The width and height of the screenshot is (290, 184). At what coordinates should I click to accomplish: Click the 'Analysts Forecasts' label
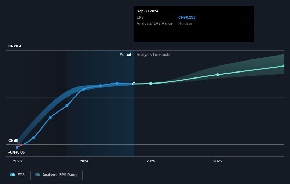click(x=154, y=54)
